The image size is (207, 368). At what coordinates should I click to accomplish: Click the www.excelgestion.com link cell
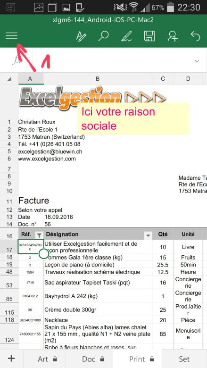[47, 159]
